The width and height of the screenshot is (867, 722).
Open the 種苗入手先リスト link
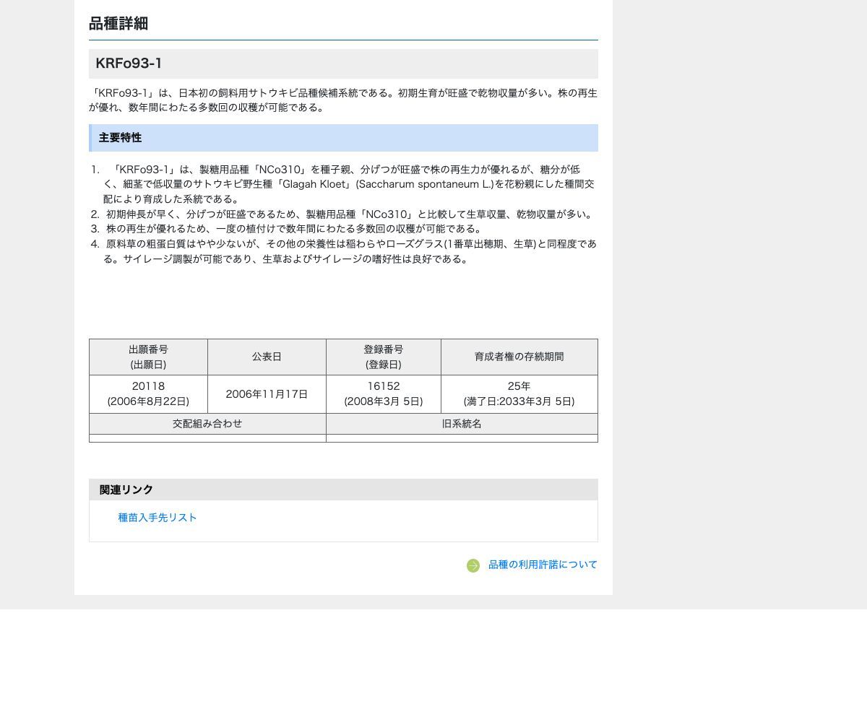click(158, 517)
